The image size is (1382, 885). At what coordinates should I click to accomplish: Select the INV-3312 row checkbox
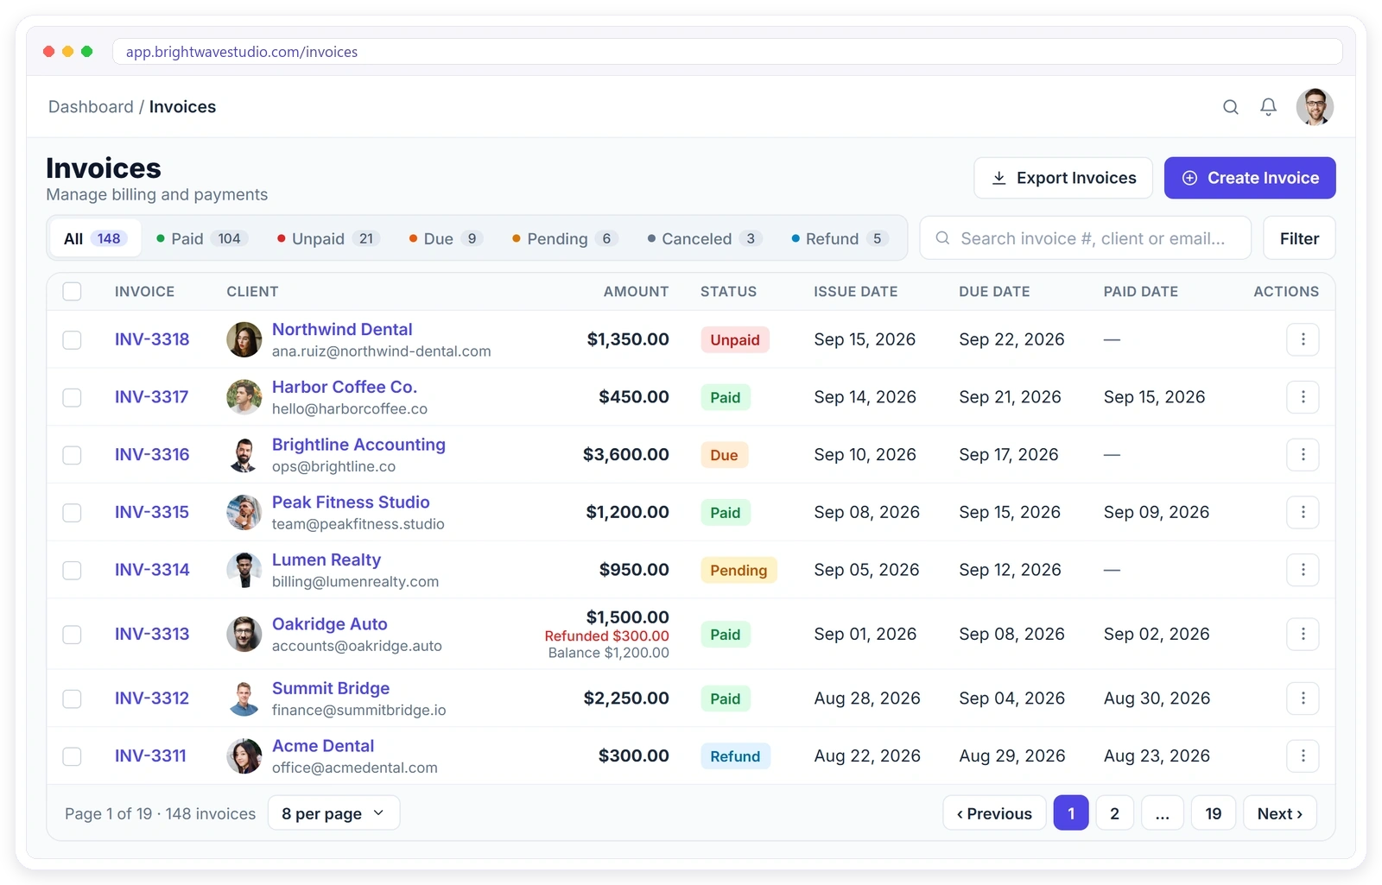click(x=72, y=699)
